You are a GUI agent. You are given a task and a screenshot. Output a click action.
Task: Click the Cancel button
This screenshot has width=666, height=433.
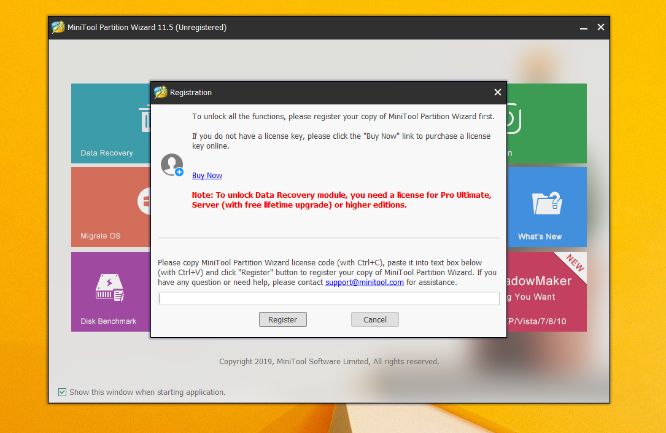click(x=374, y=319)
